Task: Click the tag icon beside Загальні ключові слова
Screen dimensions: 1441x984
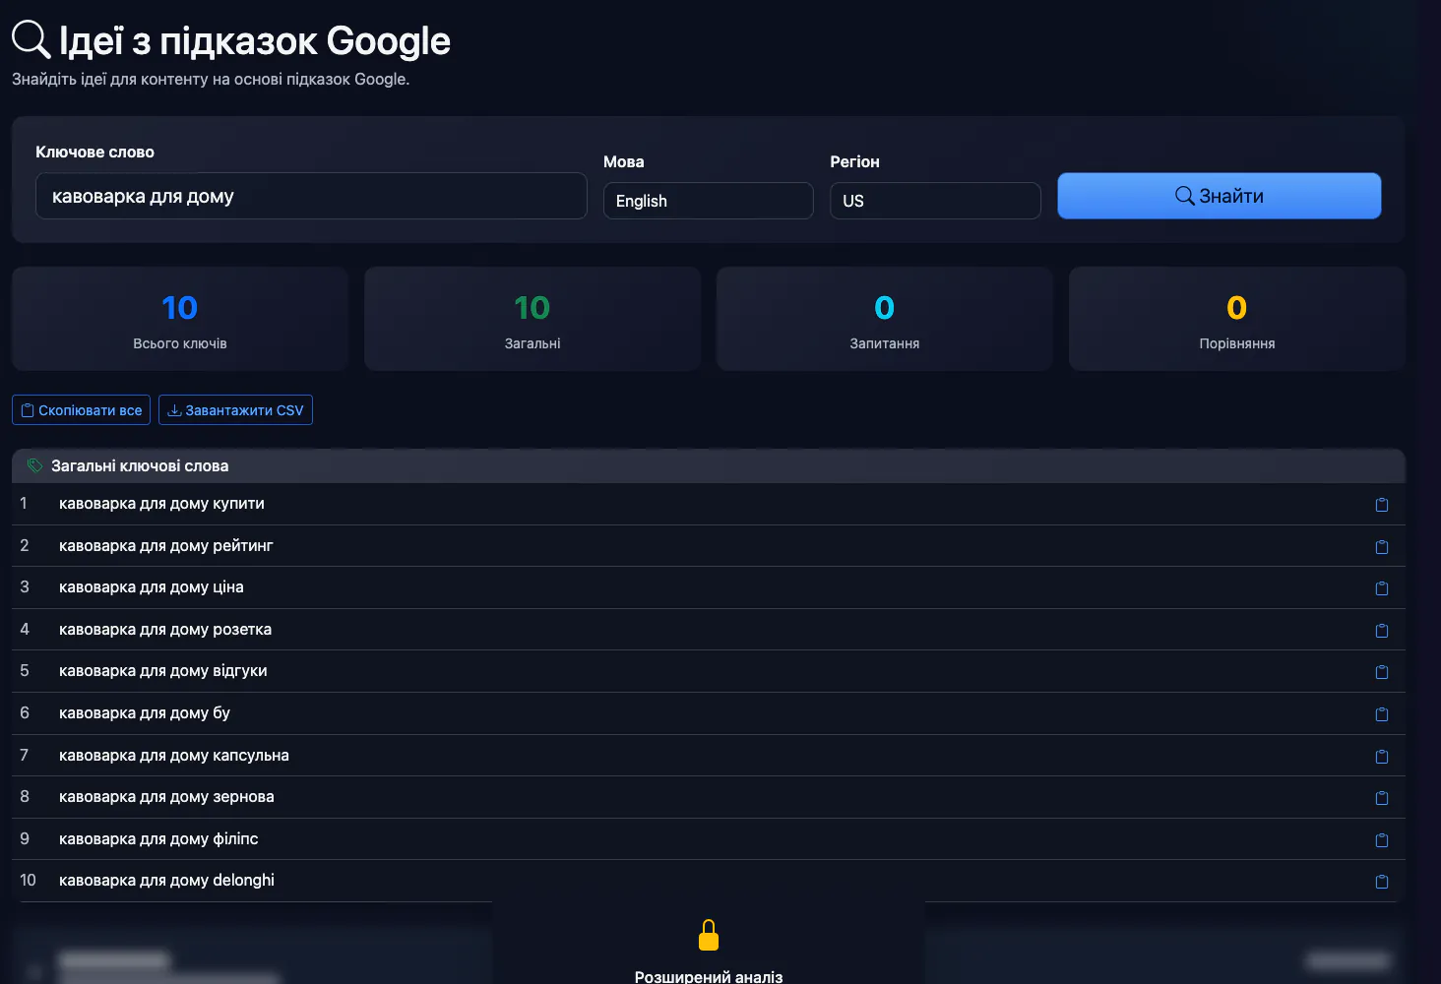Action: coord(35,465)
